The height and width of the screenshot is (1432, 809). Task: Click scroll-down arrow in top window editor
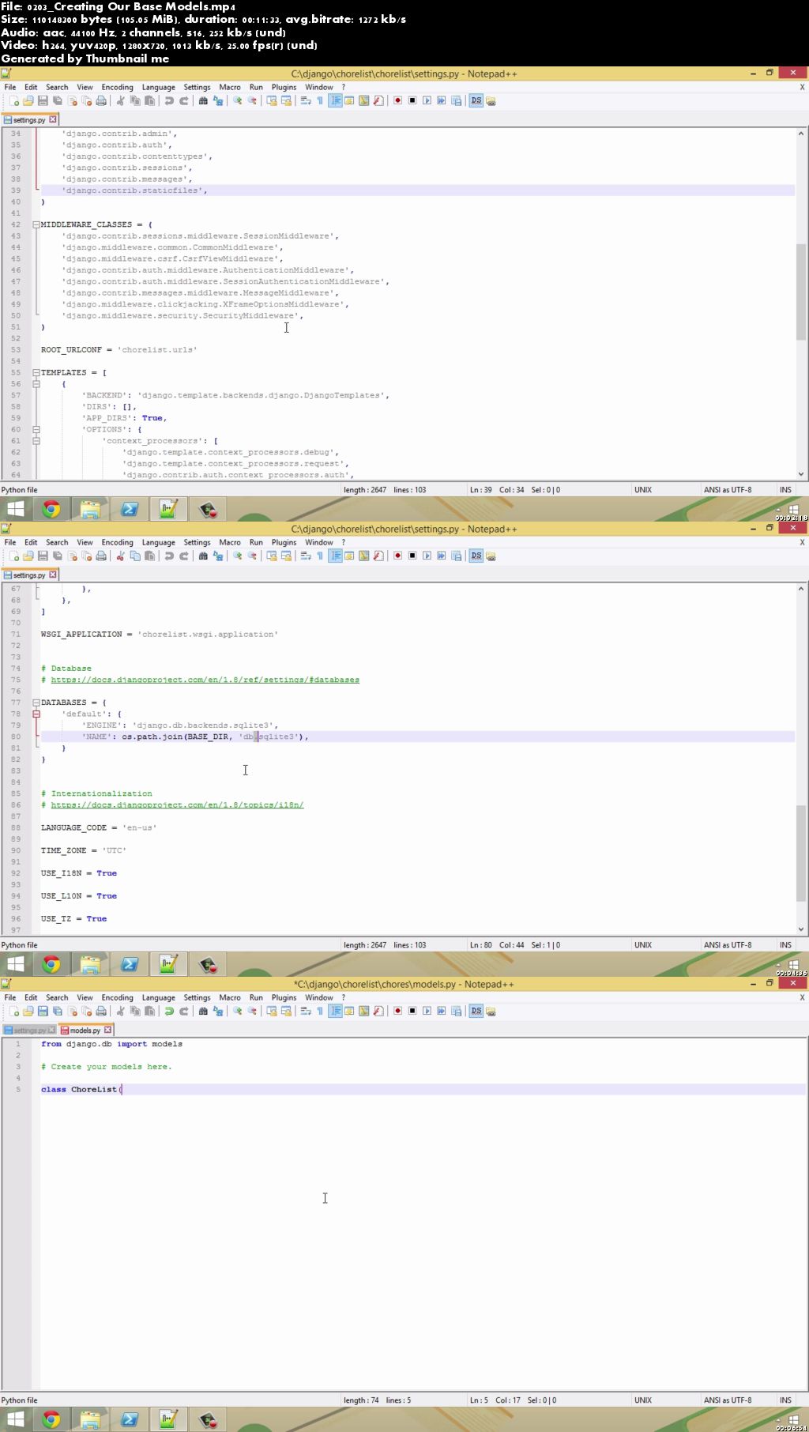(x=801, y=474)
